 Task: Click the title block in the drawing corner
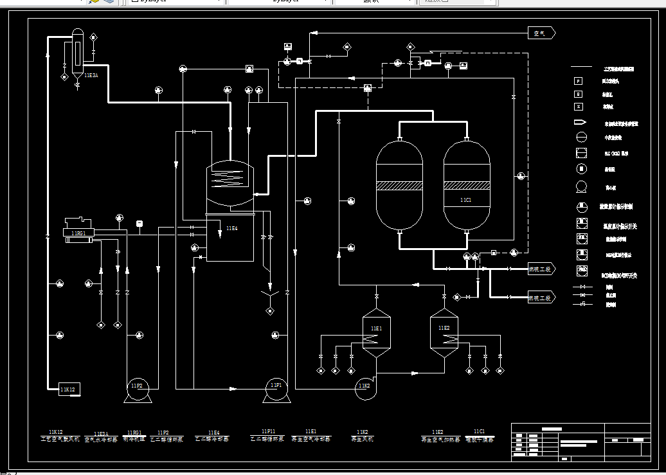(581, 442)
